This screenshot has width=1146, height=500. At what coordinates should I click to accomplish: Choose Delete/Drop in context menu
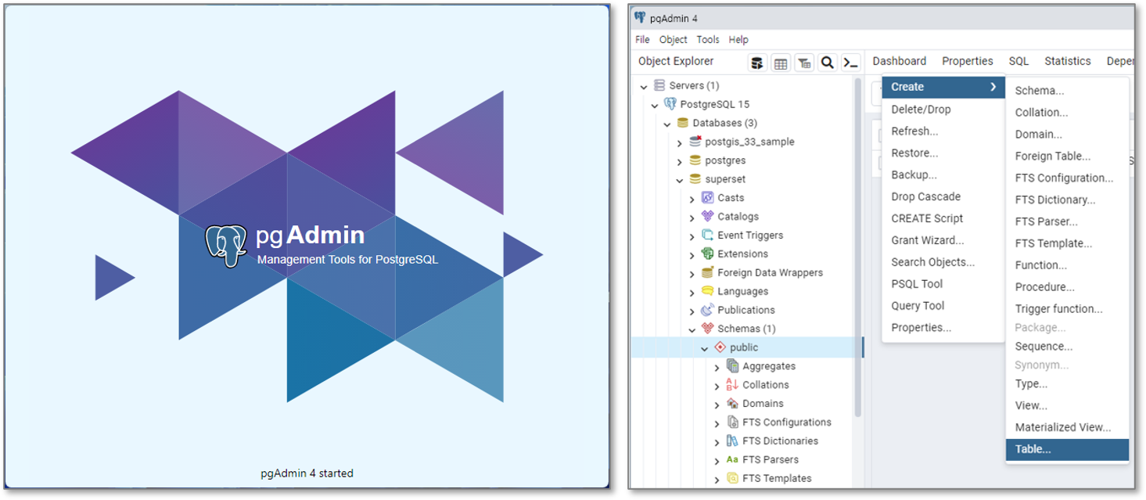[x=943, y=110]
